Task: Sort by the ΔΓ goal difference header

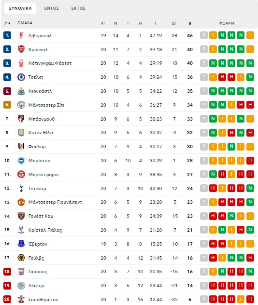Action: point(174,23)
